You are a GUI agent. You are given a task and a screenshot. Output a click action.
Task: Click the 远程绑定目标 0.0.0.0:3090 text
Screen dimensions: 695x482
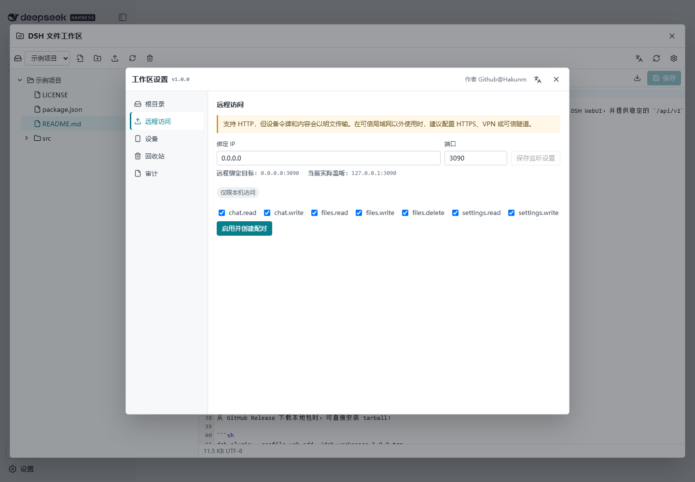(258, 173)
